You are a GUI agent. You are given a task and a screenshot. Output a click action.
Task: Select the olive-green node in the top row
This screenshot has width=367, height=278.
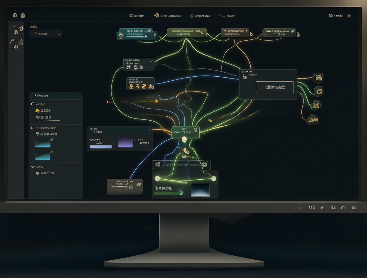[x=187, y=33]
